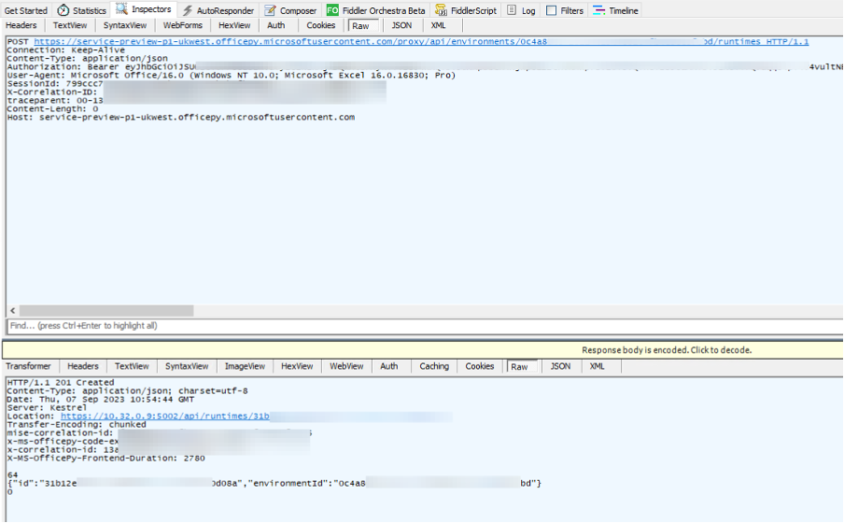The width and height of the screenshot is (844, 523).
Task: Select request SyntaxView inspector tab
Action: point(125,25)
